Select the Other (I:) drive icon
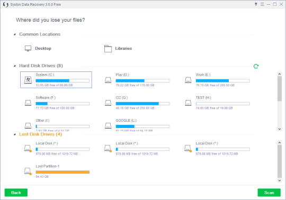Viewport: 286px width, 200px height. point(28,126)
